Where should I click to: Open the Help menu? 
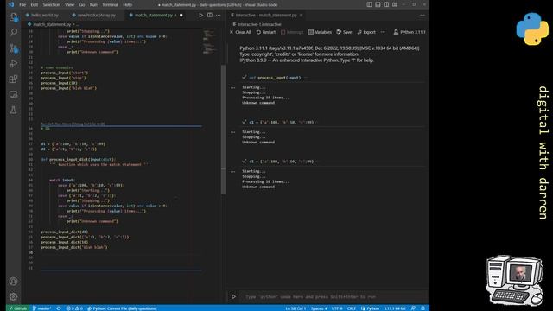127,5
